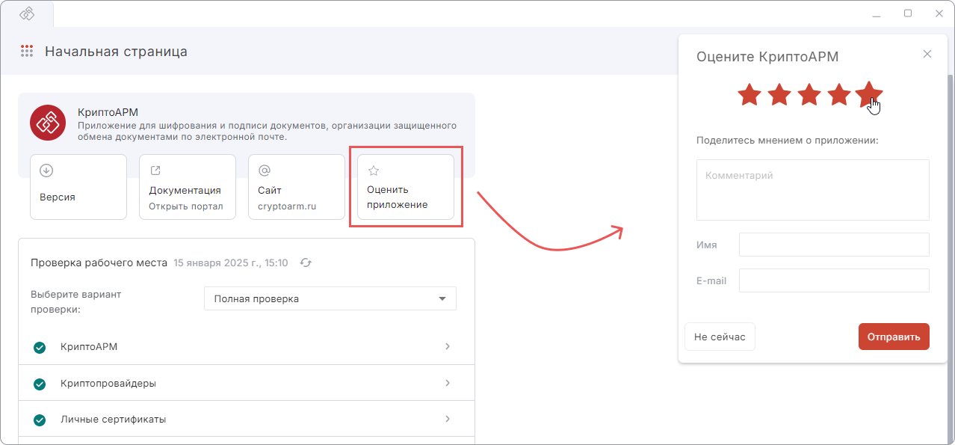This screenshot has width=955, height=445.
Task: Open the Полная проверка dropdown
Action: coord(330,298)
